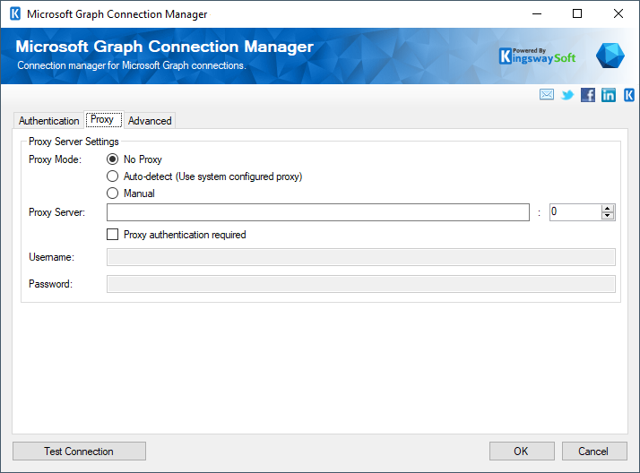Click the title bar K application icon

tap(15, 13)
